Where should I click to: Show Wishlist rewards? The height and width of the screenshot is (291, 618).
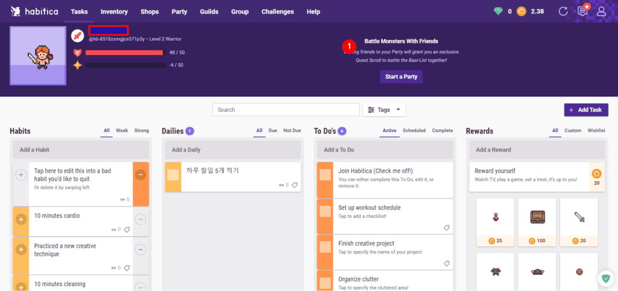click(x=596, y=130)
